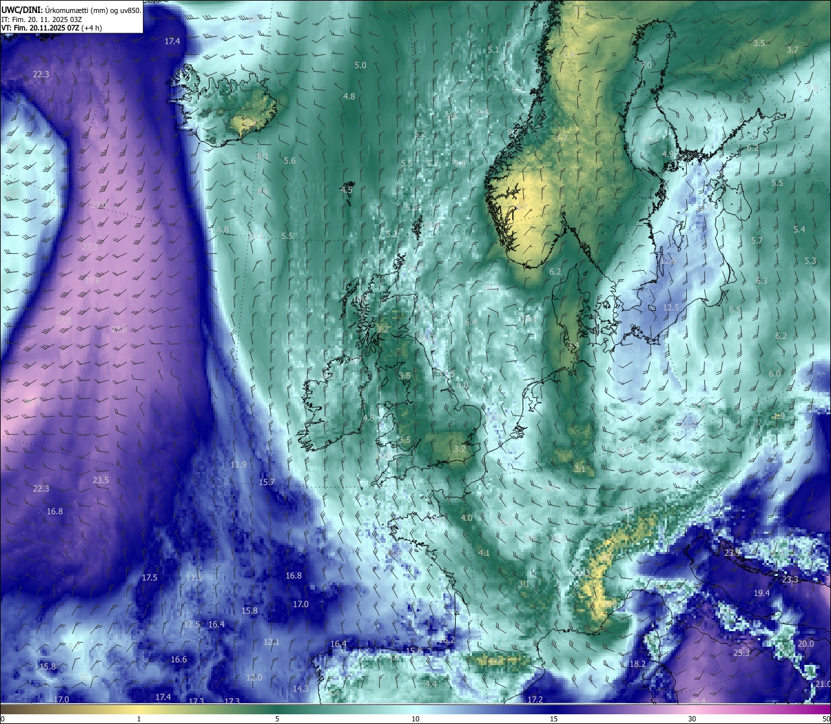The image size is (831, 724).
Task: Click the color scale tick label '50'
Action: [826, 718]
